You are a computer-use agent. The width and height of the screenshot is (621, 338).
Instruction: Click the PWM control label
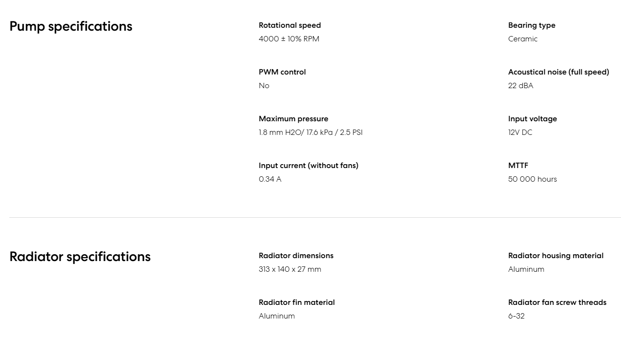click(282, 72)
